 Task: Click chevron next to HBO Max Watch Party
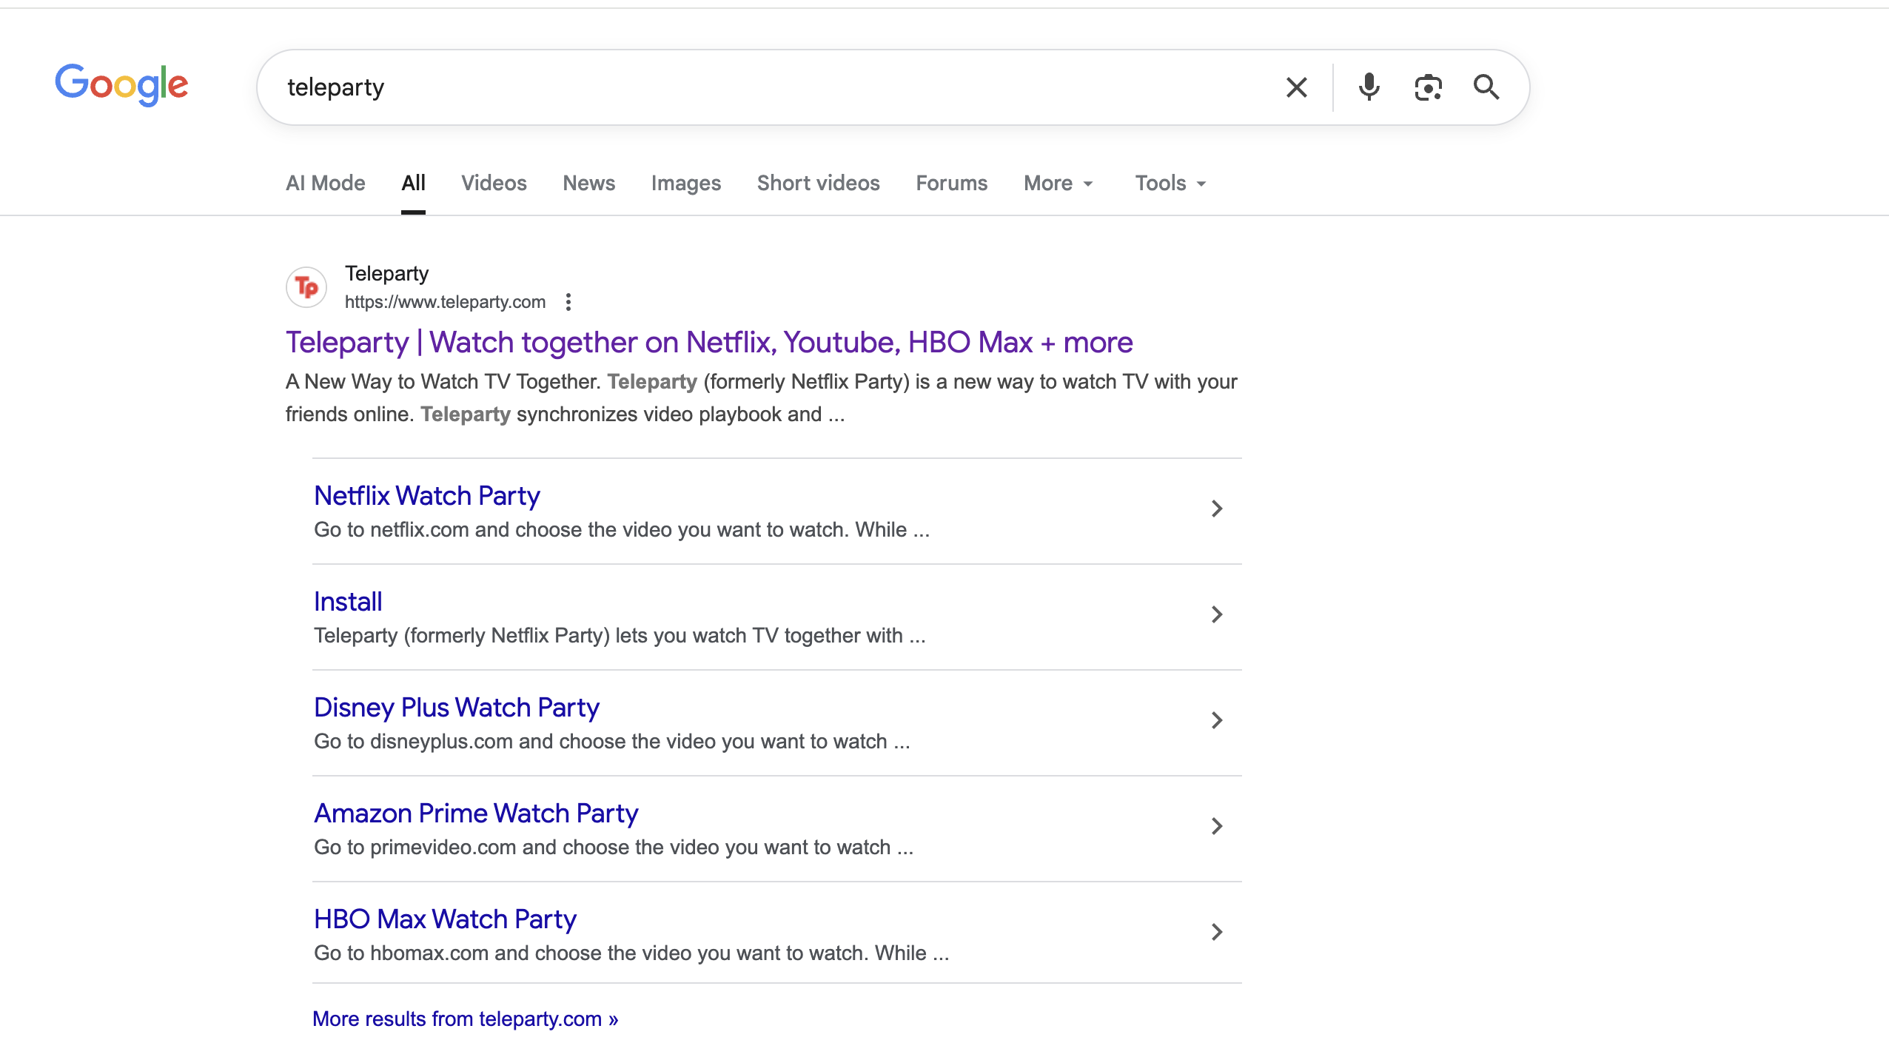pos(1216,932)
